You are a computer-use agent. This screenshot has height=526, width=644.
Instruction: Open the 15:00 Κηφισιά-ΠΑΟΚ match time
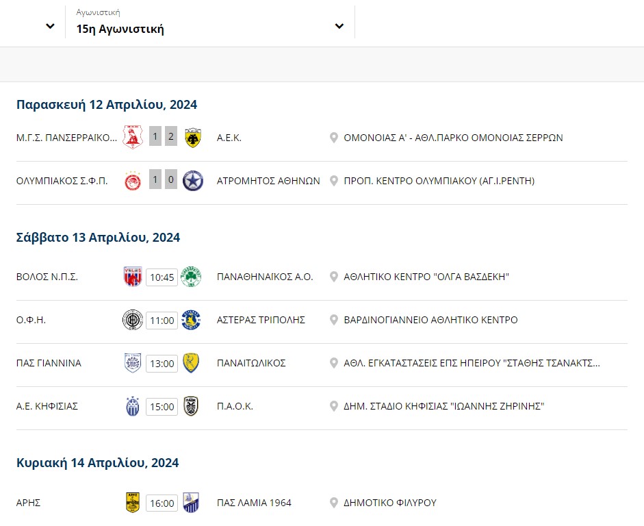(x=162, y=407)
